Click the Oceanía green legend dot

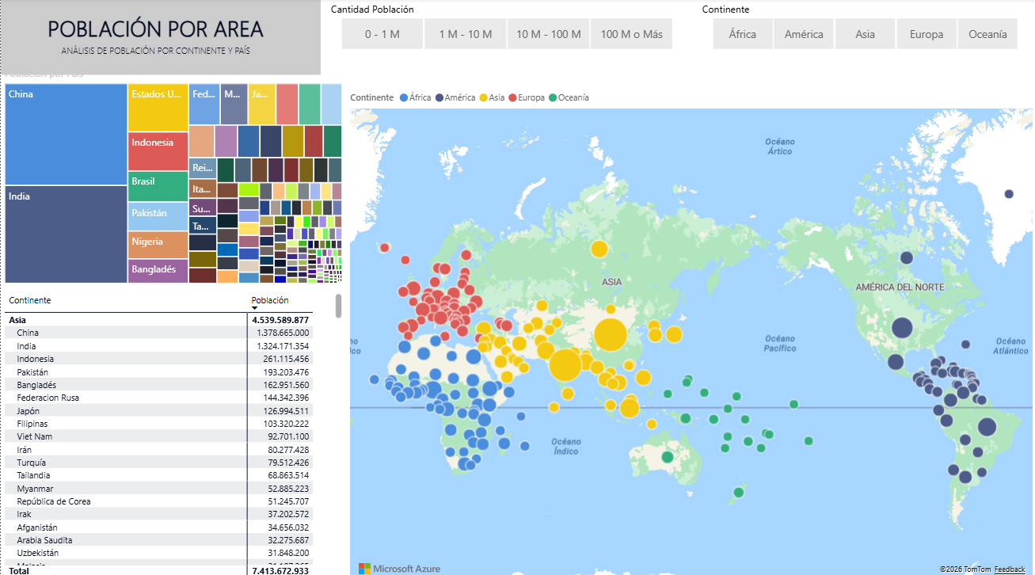point(553,98)
